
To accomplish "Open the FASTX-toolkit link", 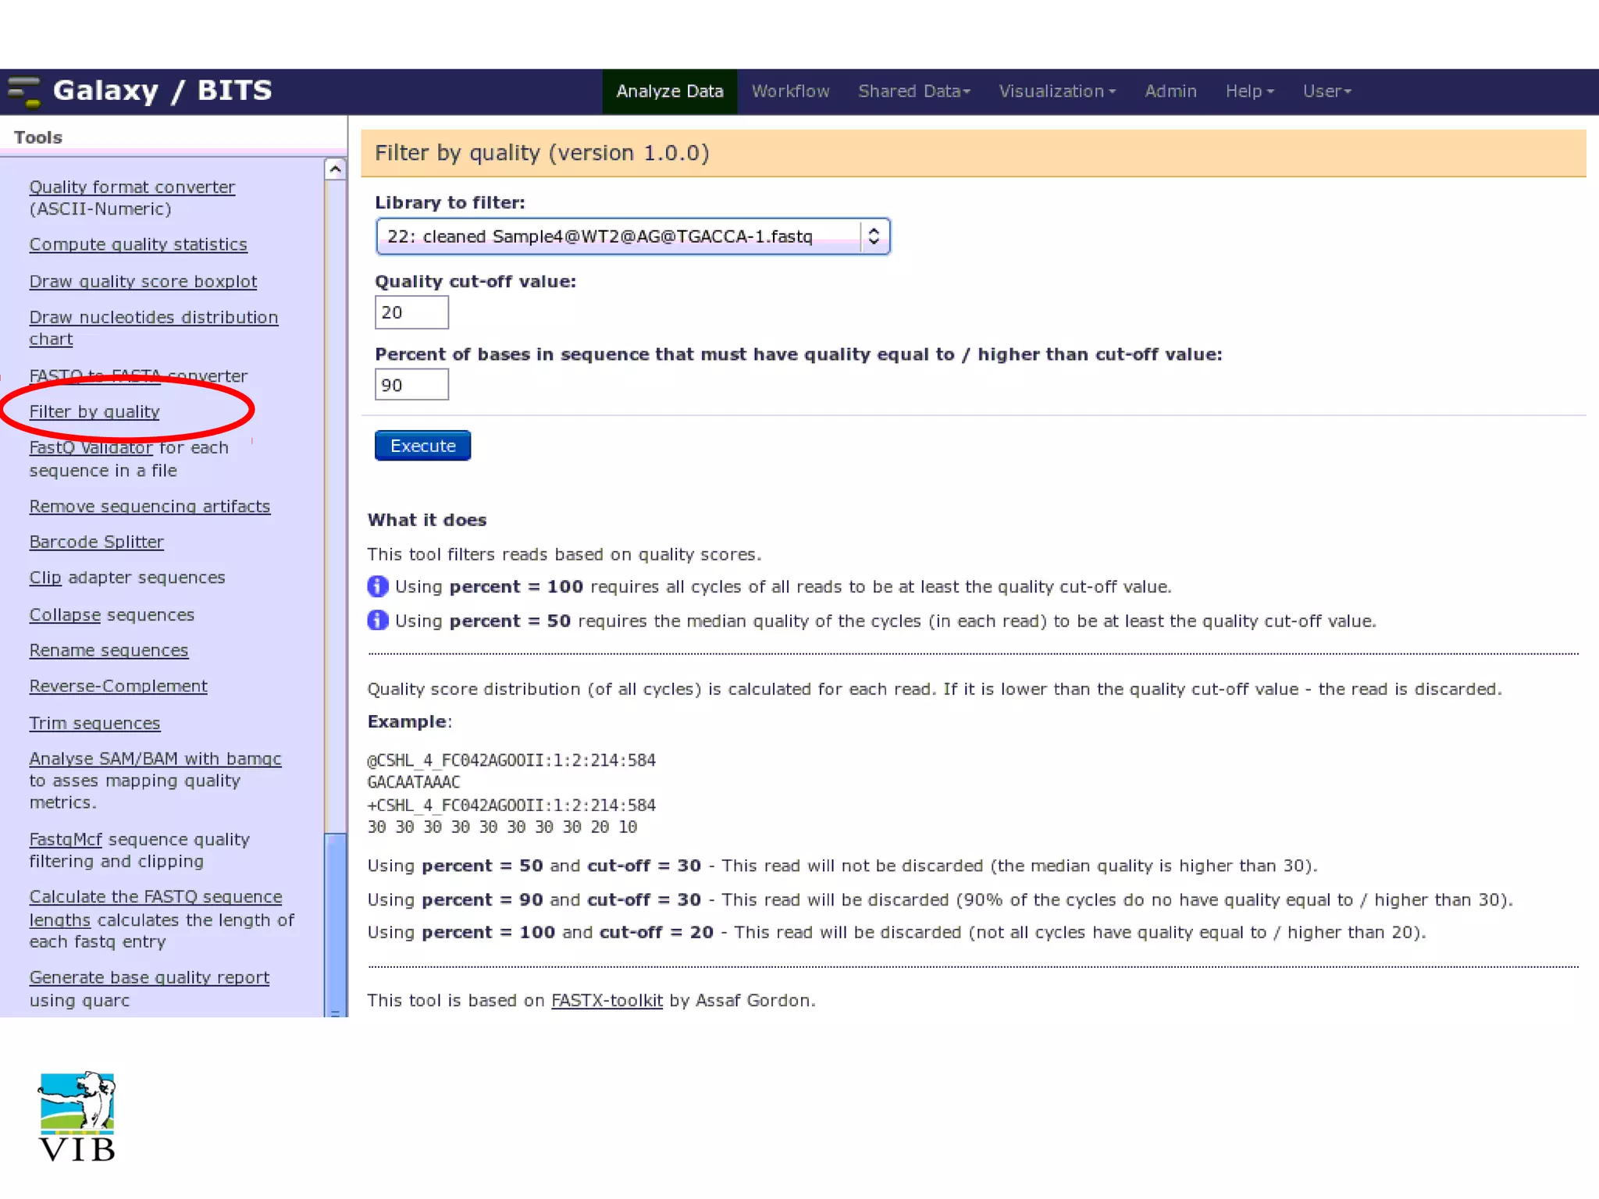I will [607, 1001].
